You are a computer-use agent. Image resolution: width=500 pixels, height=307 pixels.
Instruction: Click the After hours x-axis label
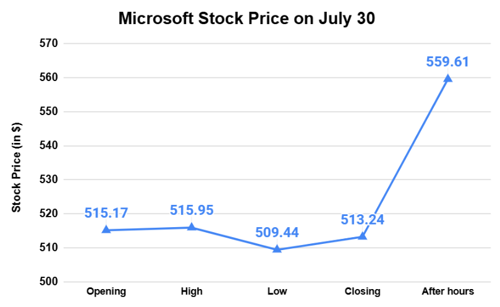pos(447,291)
